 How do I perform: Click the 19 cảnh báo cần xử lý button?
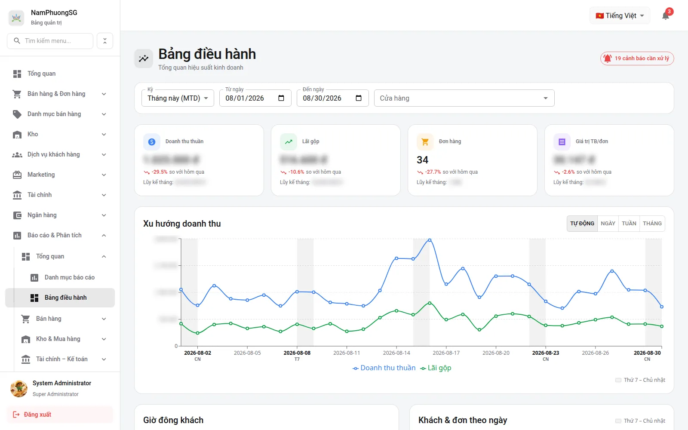click(x=637, y=58)
